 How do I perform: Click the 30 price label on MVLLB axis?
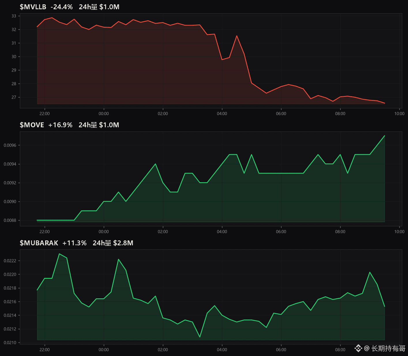pos(14,56)
